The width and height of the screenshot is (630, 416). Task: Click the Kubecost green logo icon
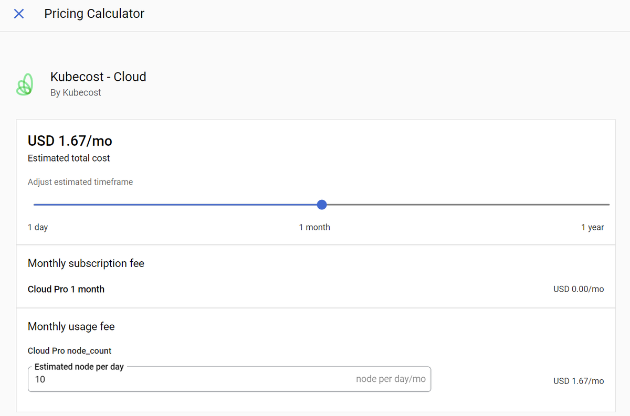pyautogui.click(x=25, y=84)
